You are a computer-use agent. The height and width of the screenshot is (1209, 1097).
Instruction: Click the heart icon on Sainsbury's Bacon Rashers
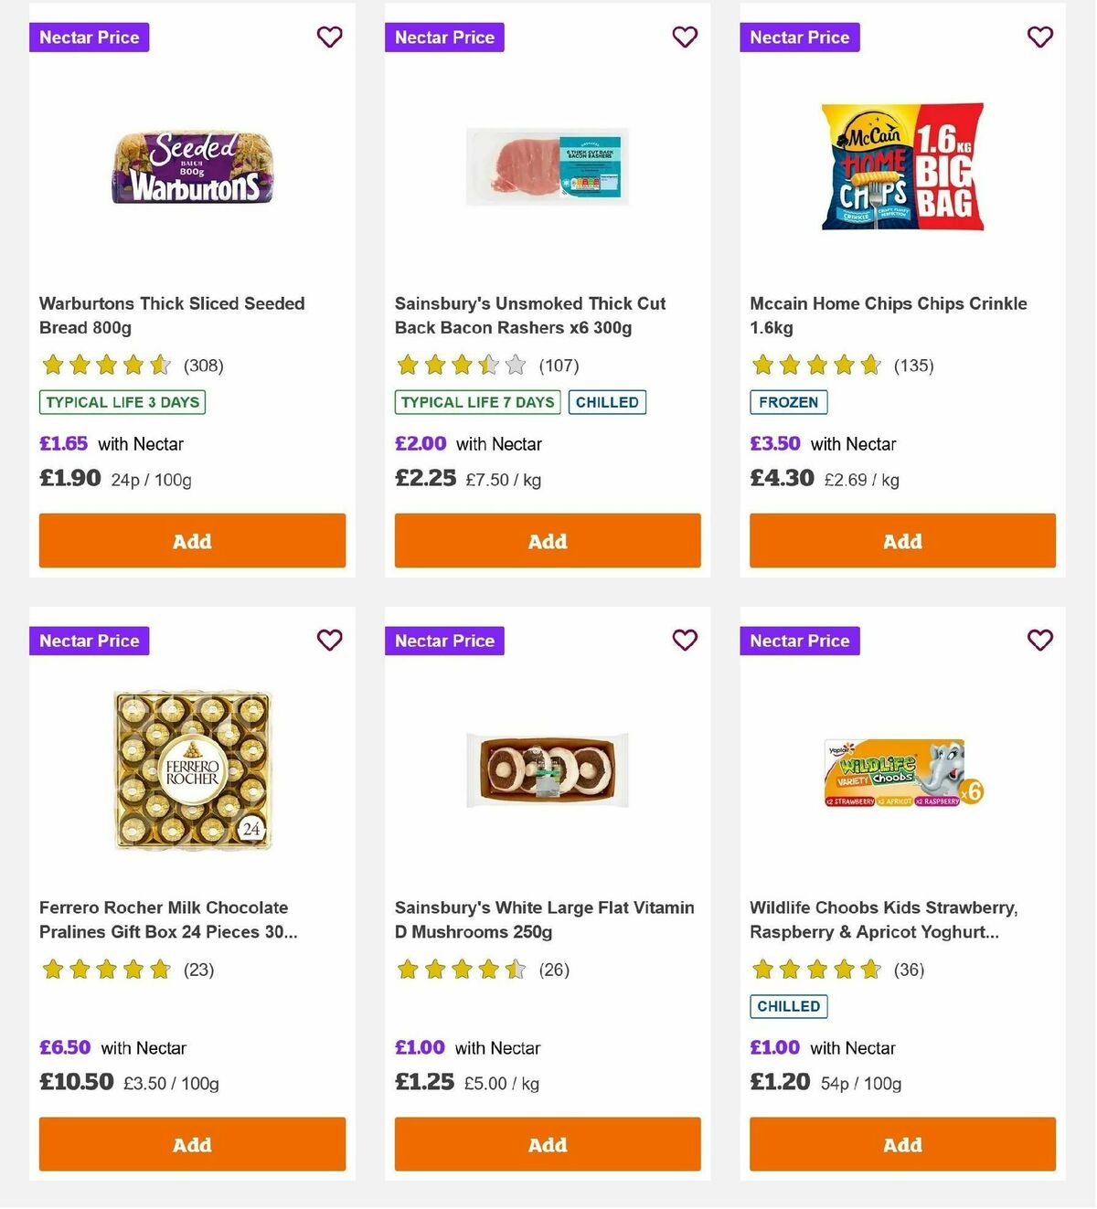pyautogui.click(x=685, y=37)
